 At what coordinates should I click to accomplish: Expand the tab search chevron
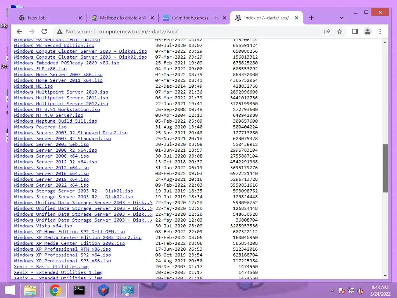(x=341, y=18)
